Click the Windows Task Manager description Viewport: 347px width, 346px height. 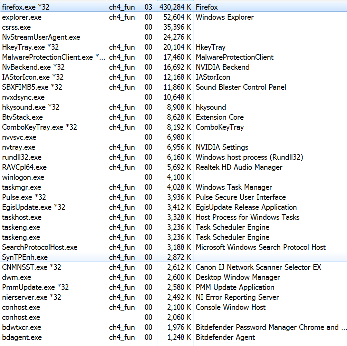pos(234,187)
